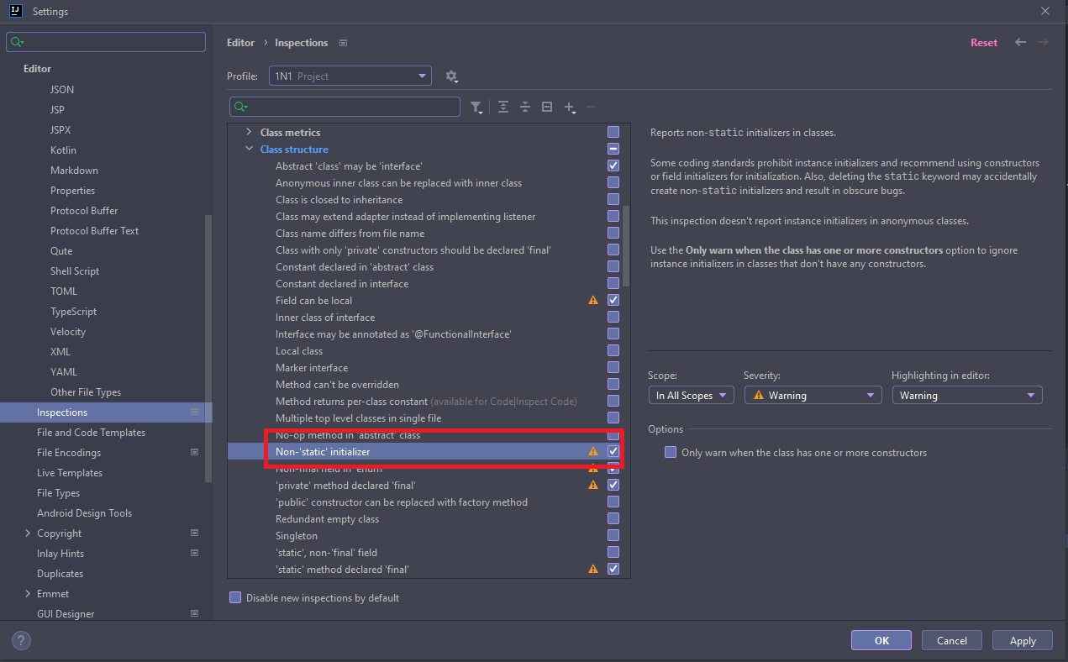1068x662 pixels.
Task: Click the Apply button
Action: tap(1022, 640)
